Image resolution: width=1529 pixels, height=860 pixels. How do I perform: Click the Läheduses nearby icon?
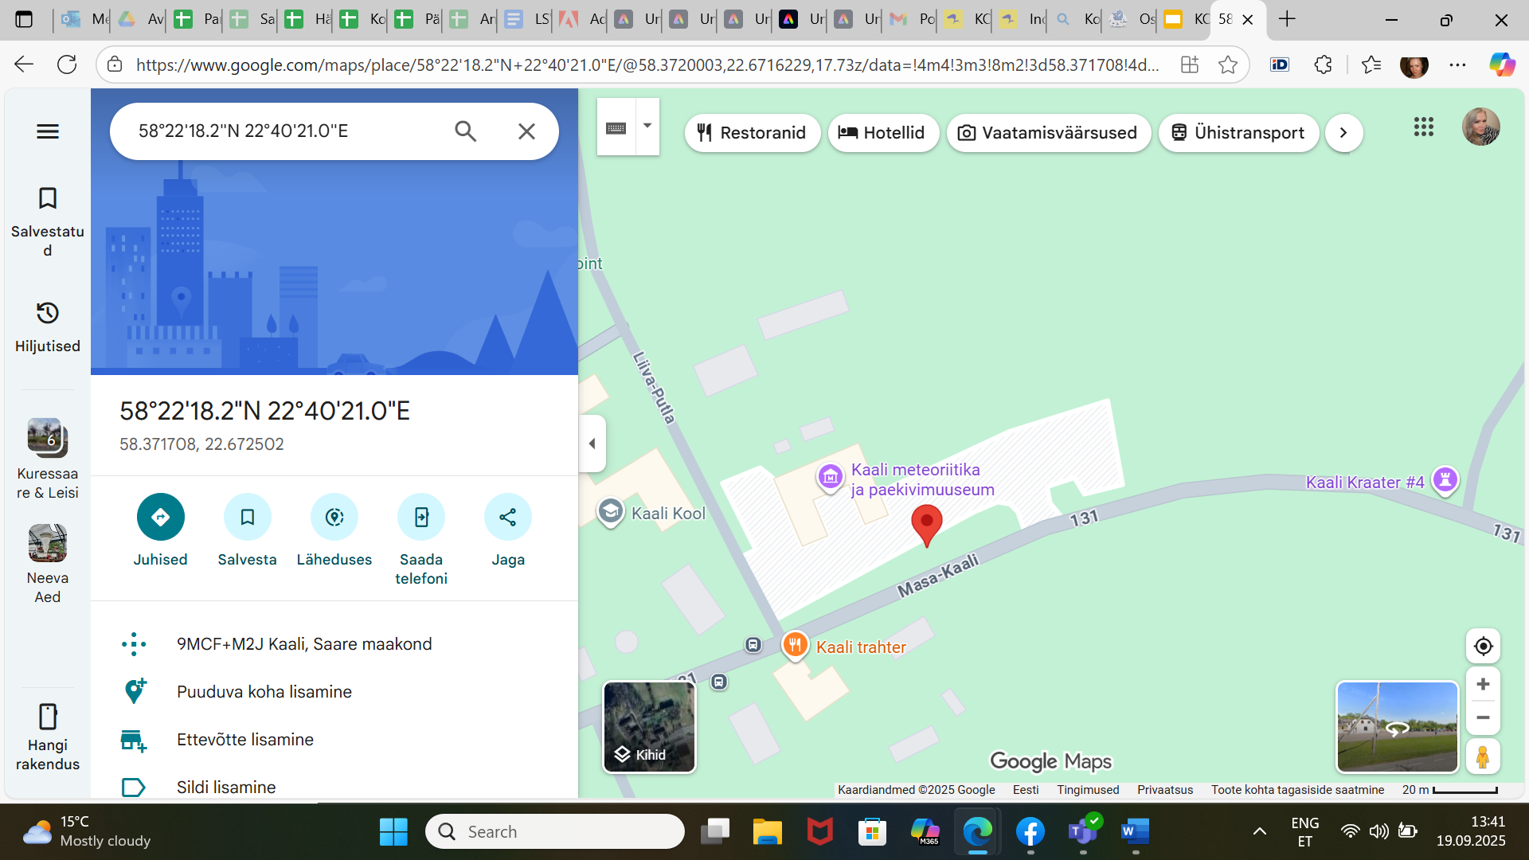pyautogui.click(x=334, y=517)
